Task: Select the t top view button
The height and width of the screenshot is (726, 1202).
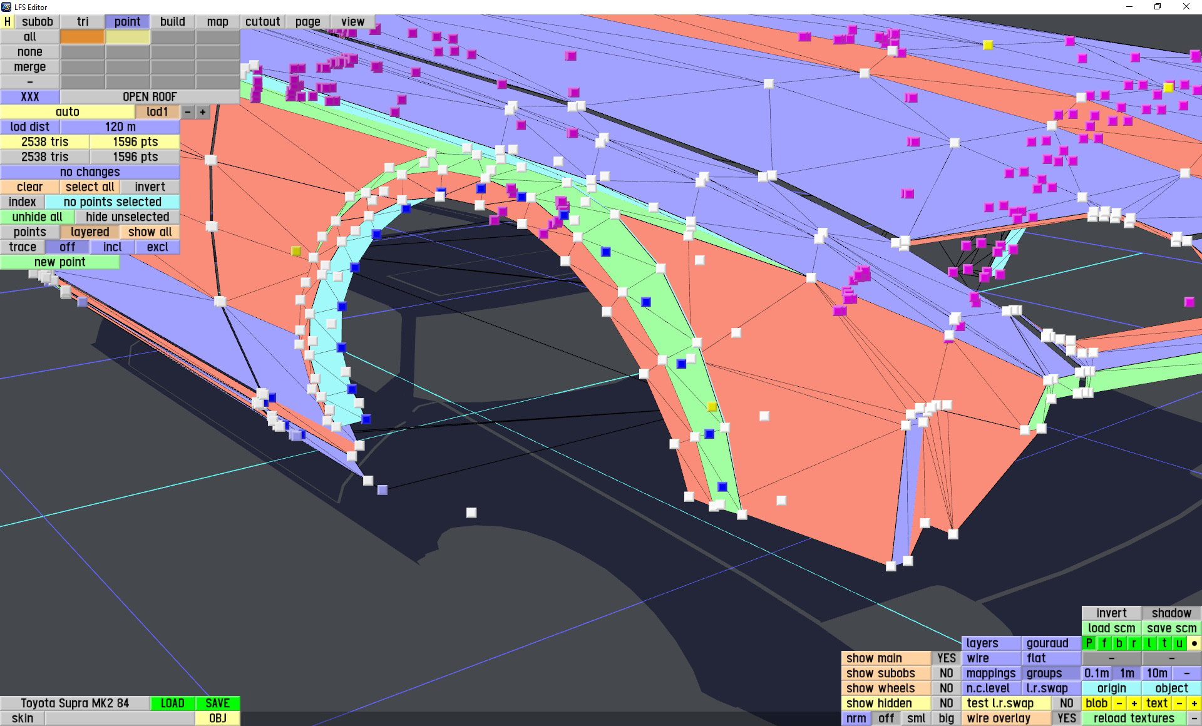Action: (1164, 643)
